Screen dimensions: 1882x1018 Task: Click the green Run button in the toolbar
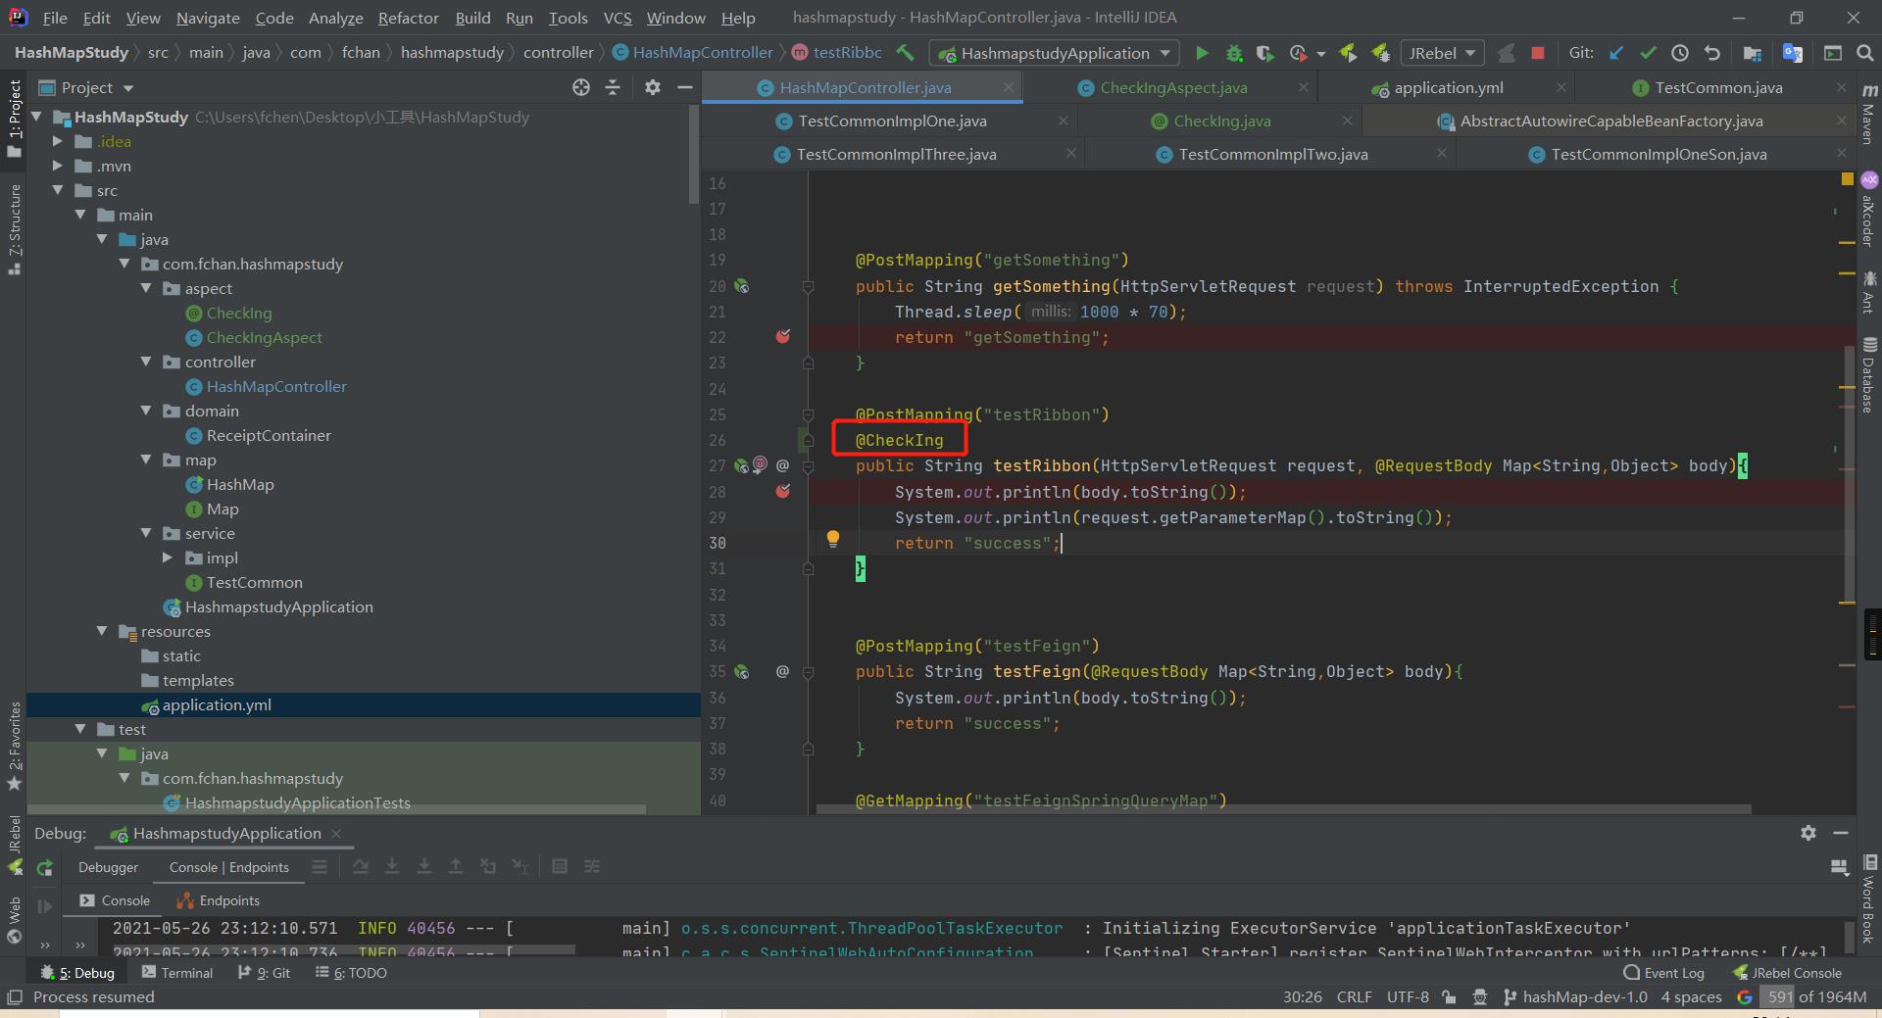[x=1202, y=53]
